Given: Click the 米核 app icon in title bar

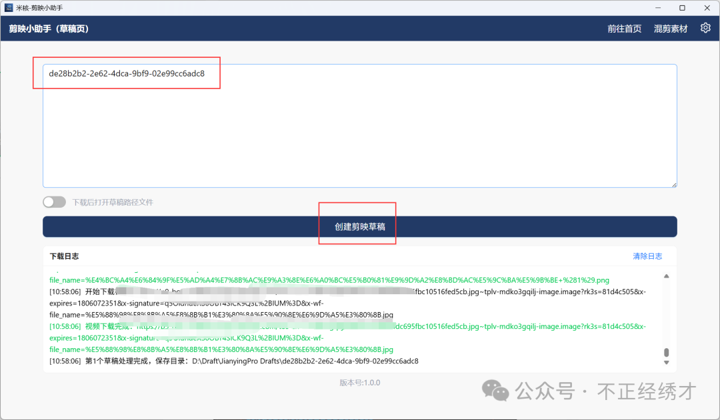Looking at the screenshot, I should tap(9, 7).
